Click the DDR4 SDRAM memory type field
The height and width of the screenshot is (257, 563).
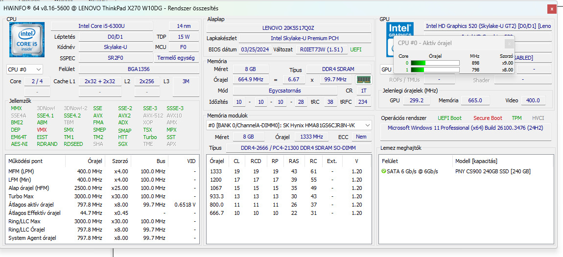(x=338, y=70)
